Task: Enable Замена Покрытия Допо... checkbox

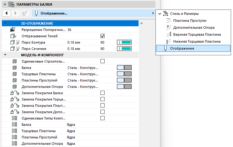Action: pos(103,112)
